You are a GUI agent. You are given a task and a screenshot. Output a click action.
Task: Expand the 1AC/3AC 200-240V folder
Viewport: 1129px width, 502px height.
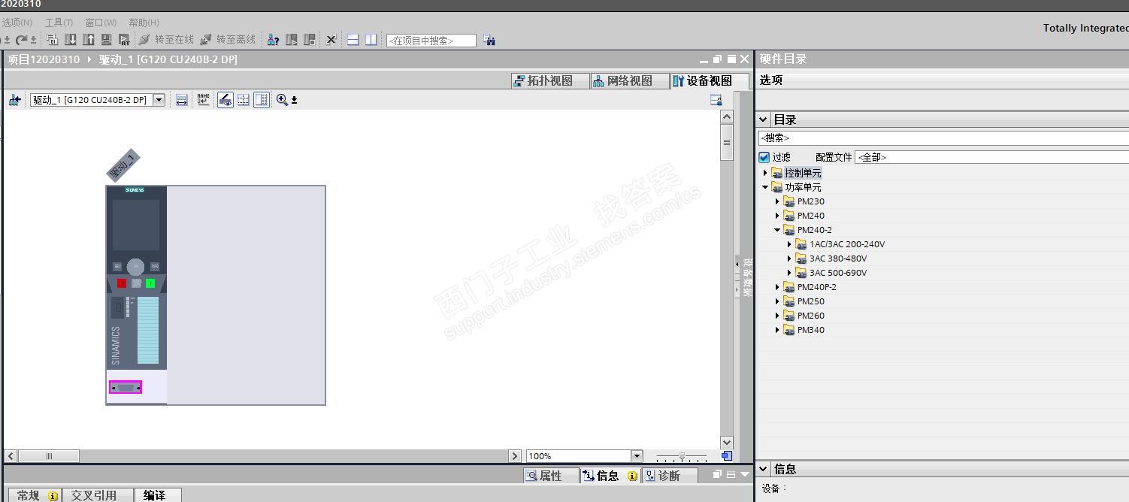(x=790, y=244)
